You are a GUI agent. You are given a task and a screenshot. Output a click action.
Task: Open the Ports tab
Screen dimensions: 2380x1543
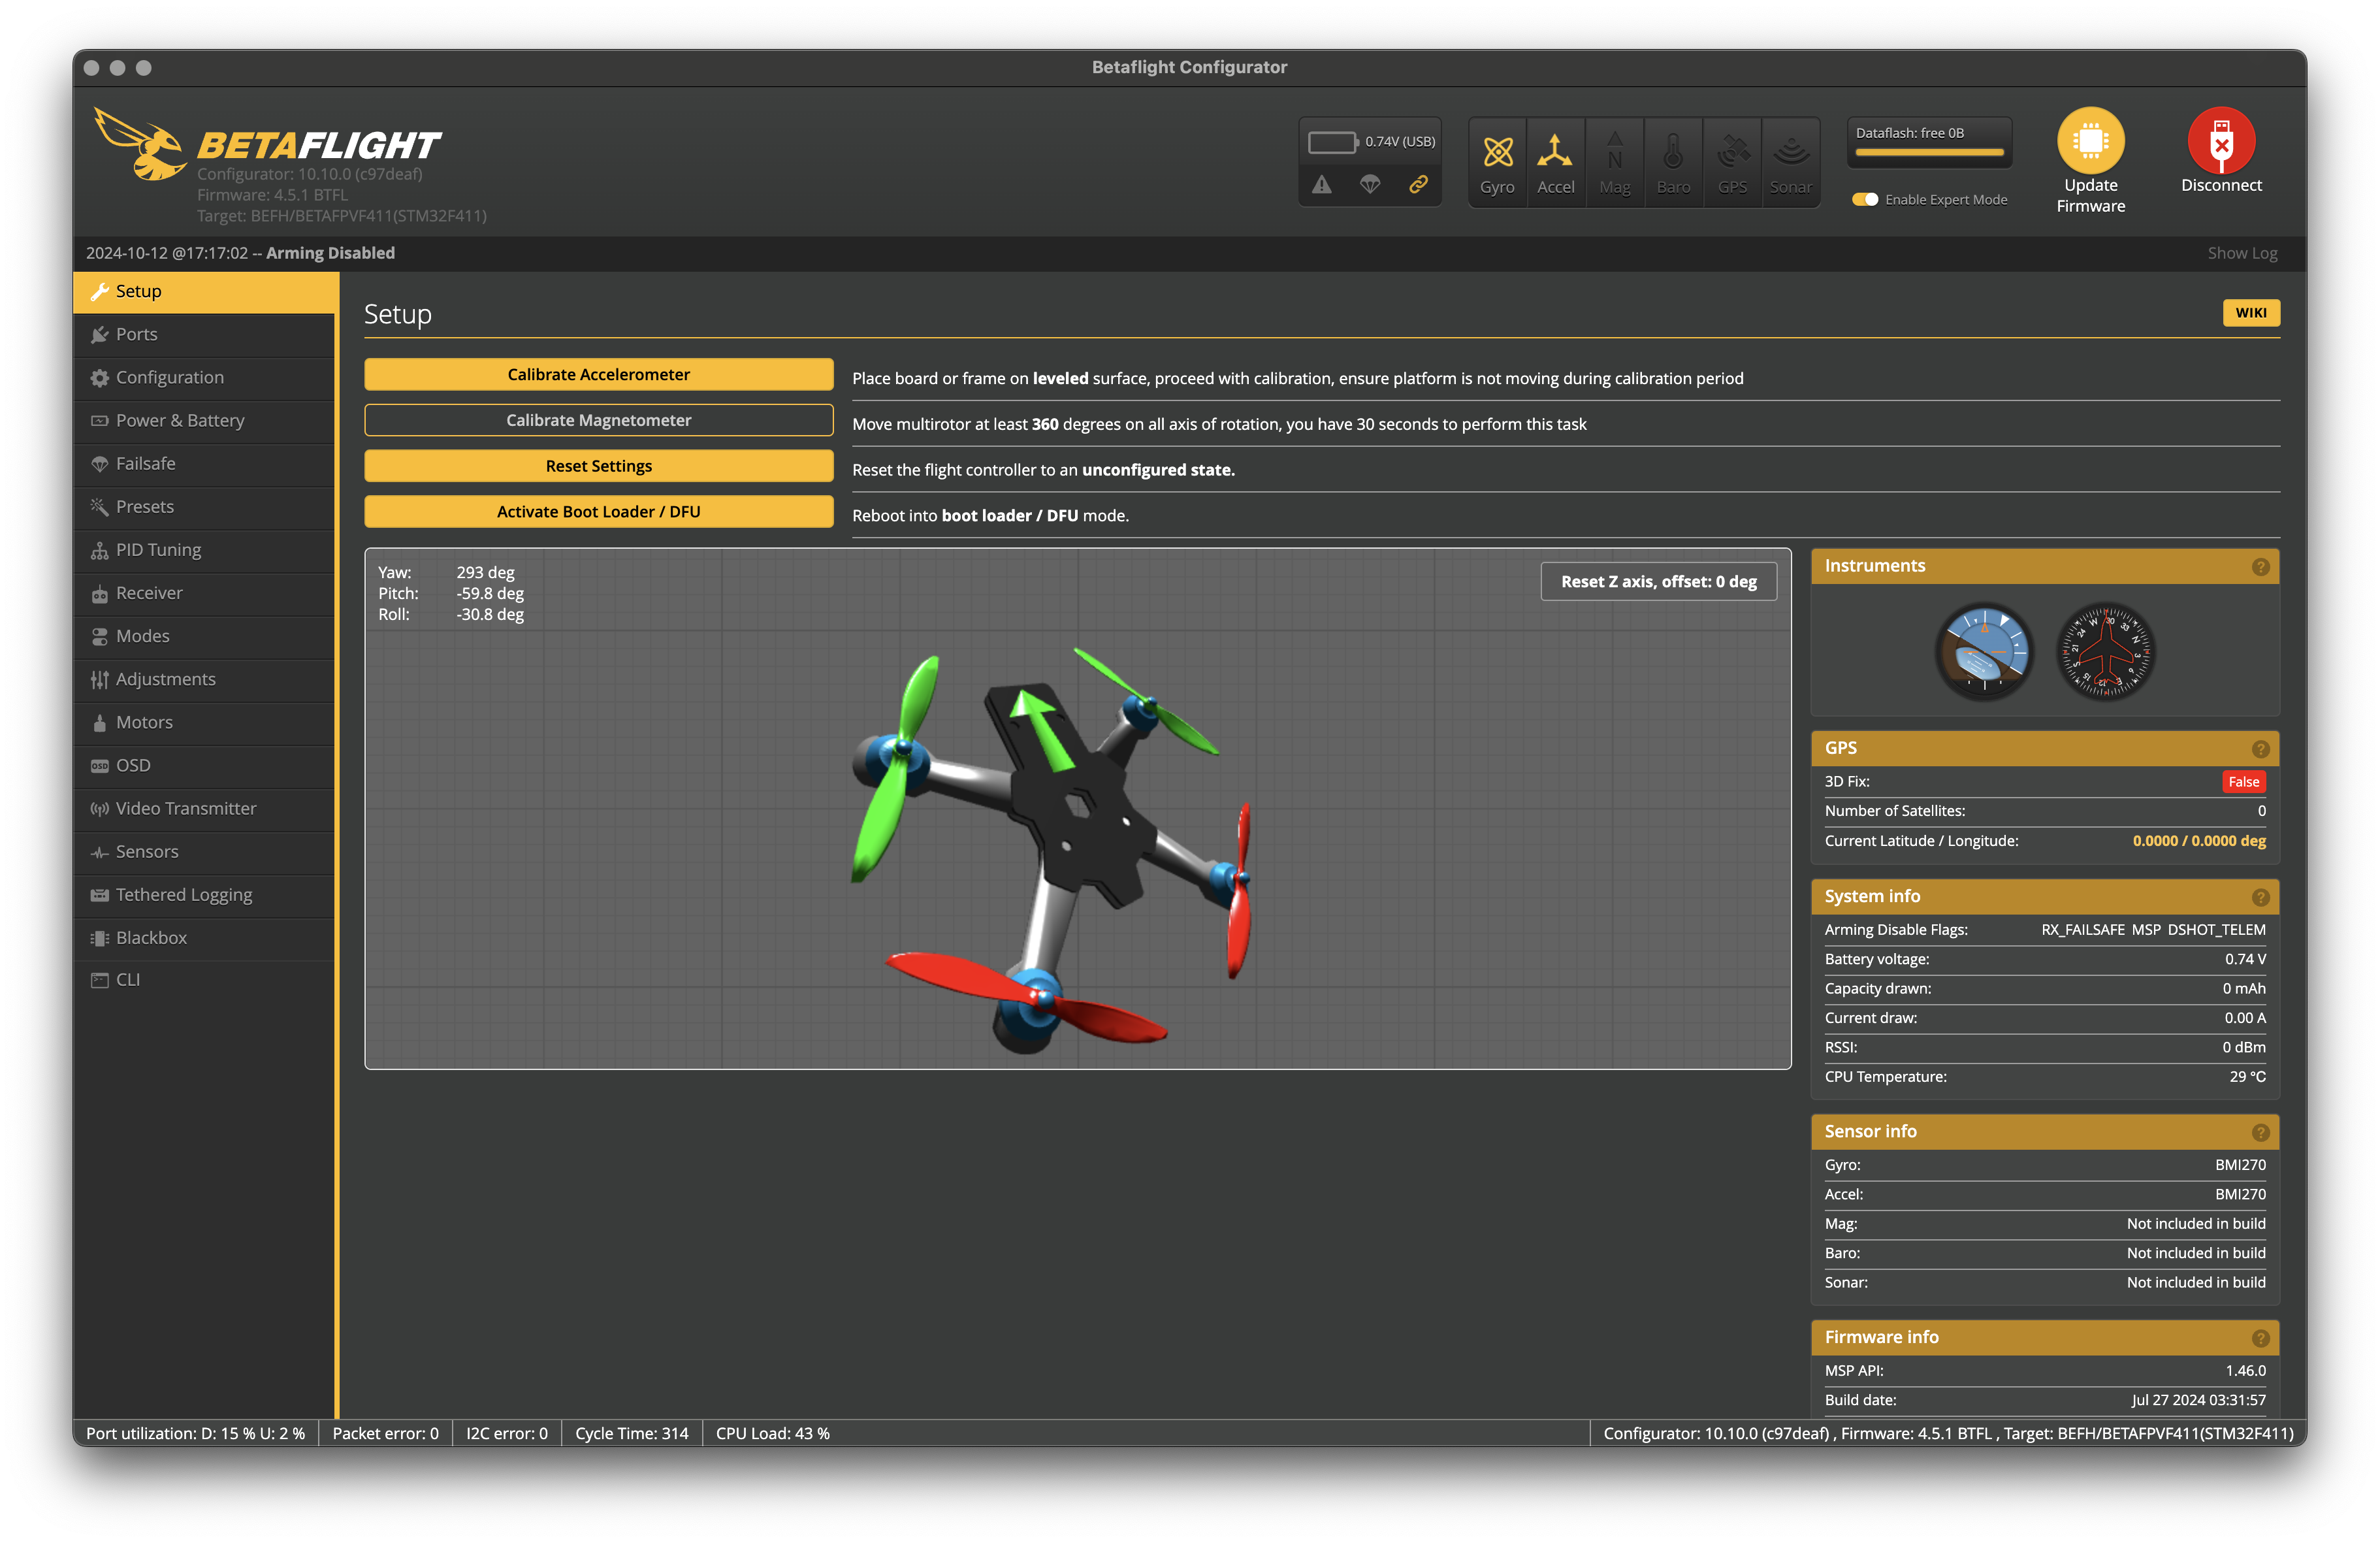pos(204,334)
